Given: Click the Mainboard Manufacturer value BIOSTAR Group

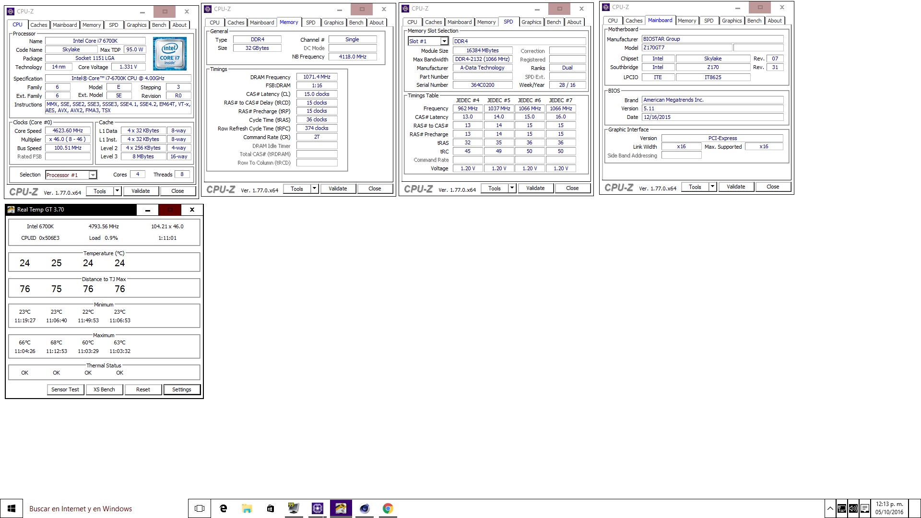Looking at the screenshot, I should click(x=712, y=39).
